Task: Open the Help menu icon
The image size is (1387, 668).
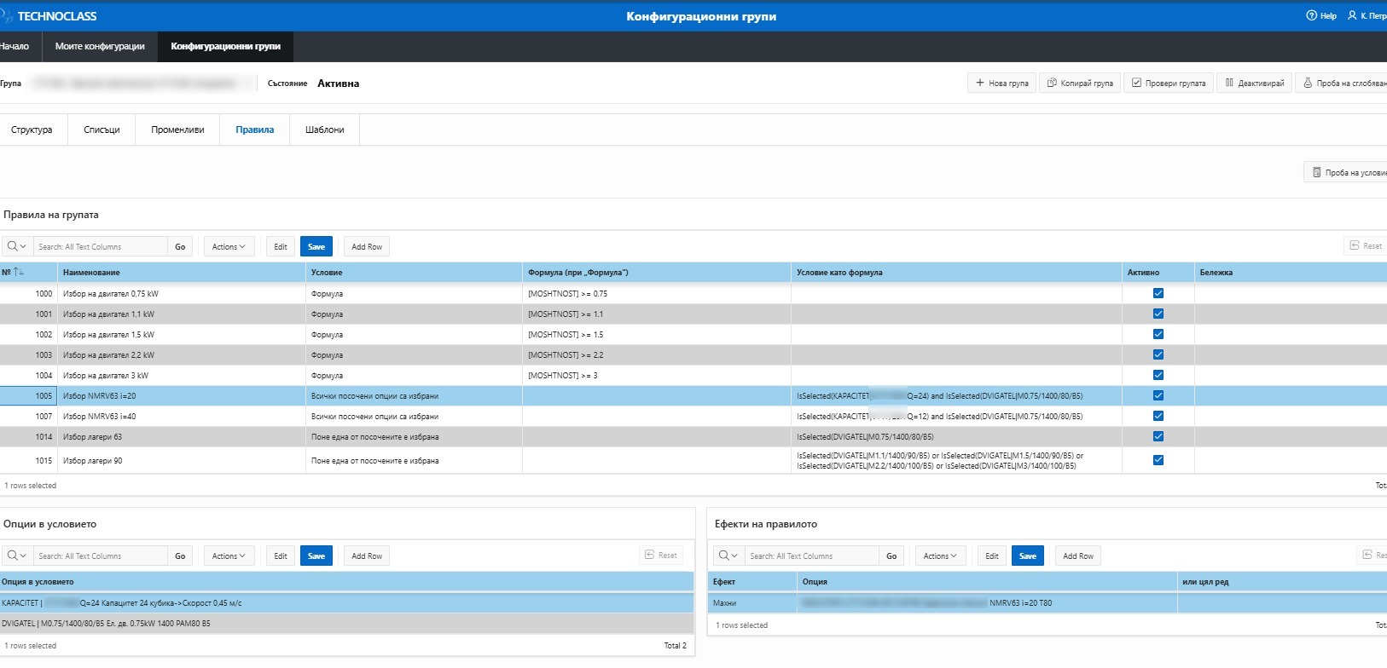Action: (x=1321, y=15)
